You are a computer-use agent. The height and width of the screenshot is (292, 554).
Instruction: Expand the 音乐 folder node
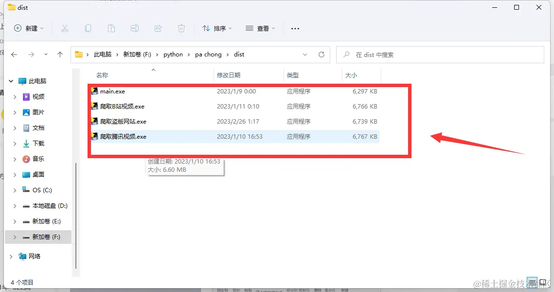(15, 159)
